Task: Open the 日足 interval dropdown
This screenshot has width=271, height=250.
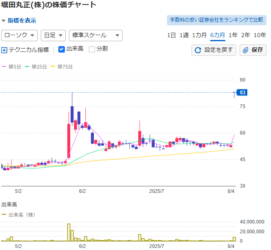Action: (x=53, y=35)
